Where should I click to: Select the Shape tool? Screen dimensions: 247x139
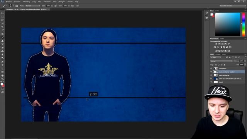click(x=2, y=72)
